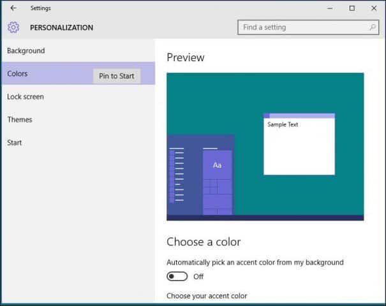Image resolution: width=386 pixels, height=306 pixels.
Task: Click the desktop preview image
Action: pyautogui.click(x=265, y=147)
